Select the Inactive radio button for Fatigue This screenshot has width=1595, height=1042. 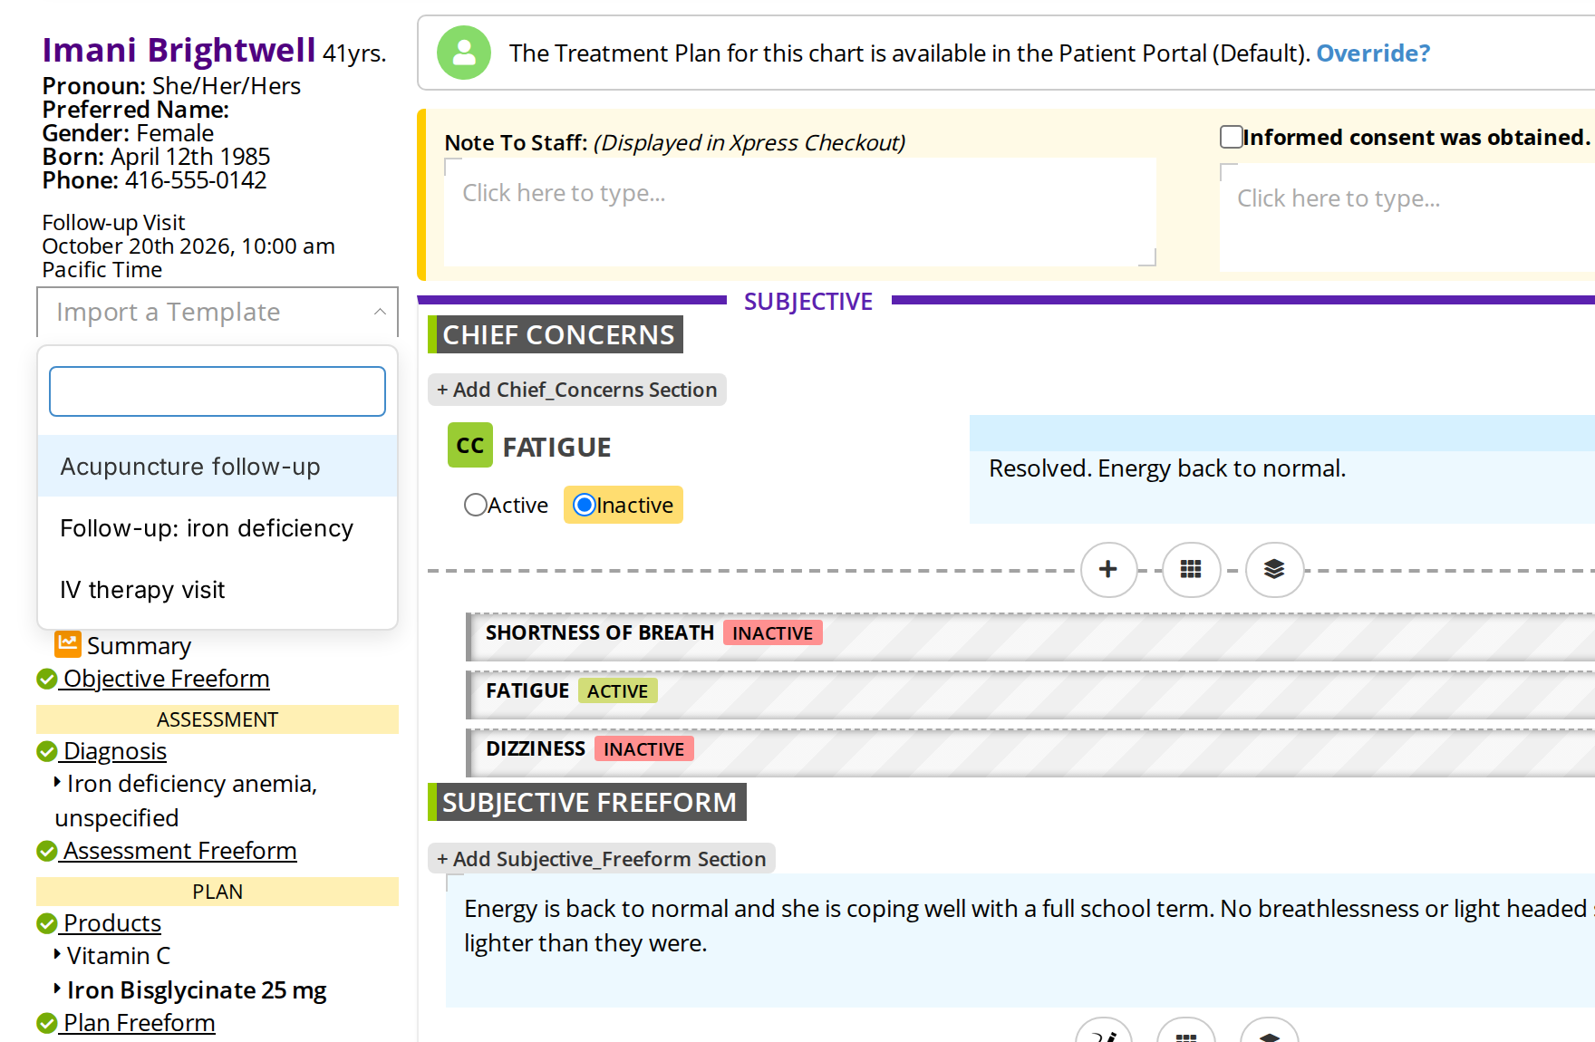tap(585, 505)
